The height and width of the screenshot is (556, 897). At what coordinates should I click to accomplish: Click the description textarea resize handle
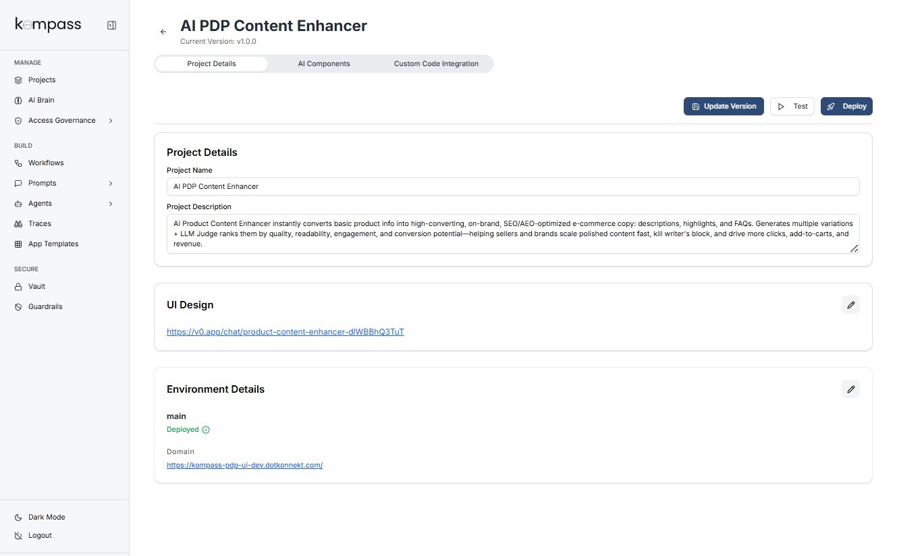[x=854, y=249]
